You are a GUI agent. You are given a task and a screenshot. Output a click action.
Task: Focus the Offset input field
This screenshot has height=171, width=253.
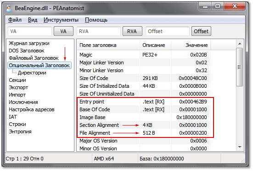tap(167, 31)
